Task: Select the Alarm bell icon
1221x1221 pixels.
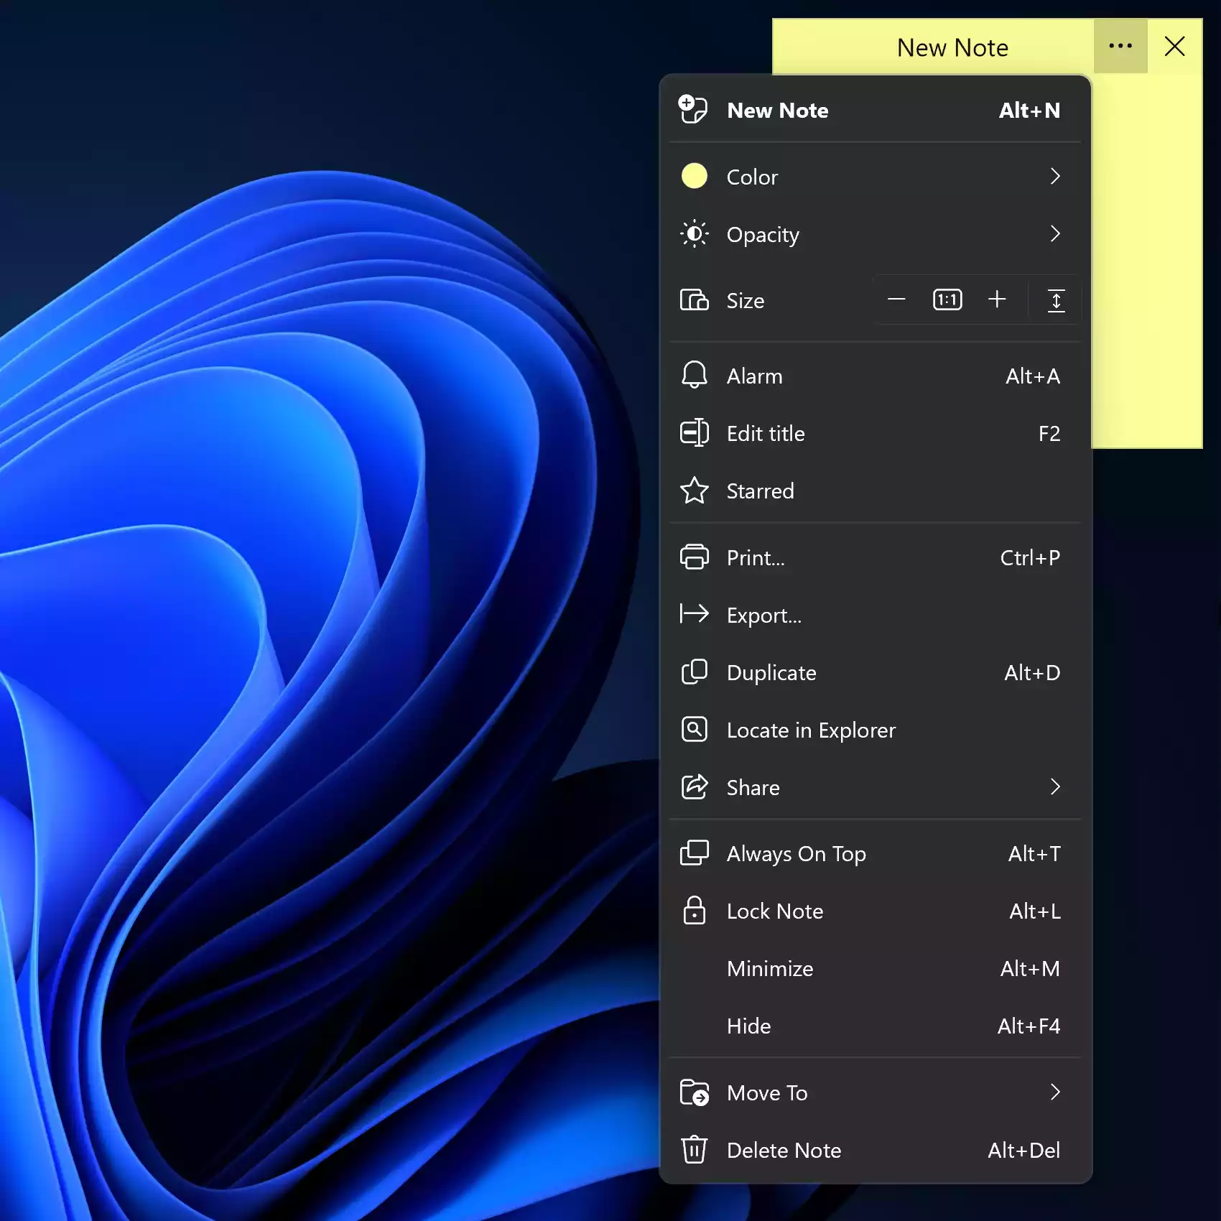Action: tap(693, 376)
